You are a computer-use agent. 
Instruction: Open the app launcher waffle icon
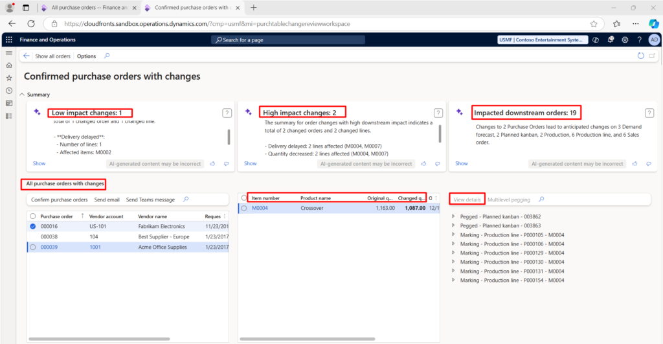9,40
